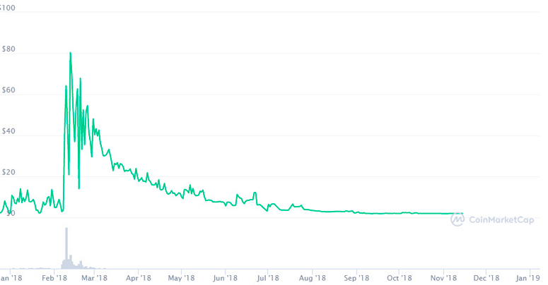548x285 pixels.
Task: Click the CoinMarketCap logo icon
Action: pos(457,219)
